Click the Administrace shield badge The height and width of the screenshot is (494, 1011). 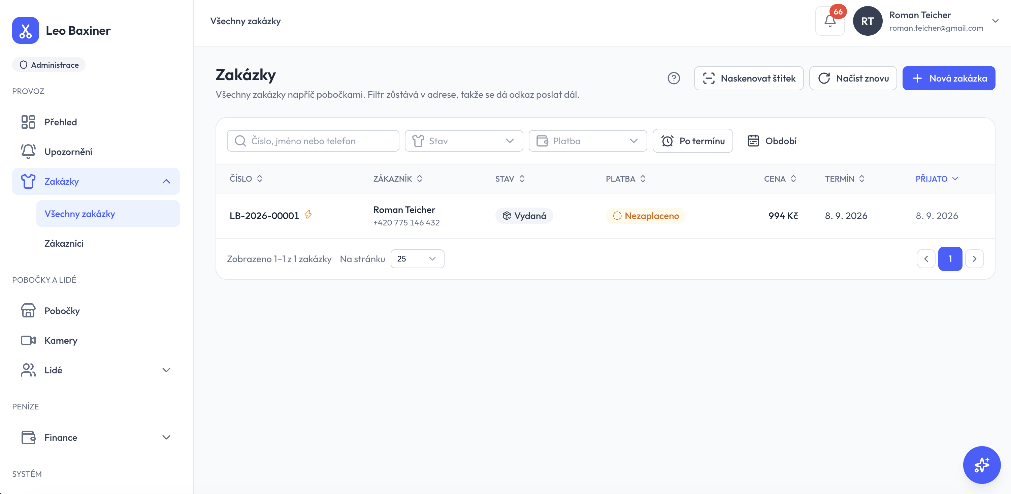click(49, 65)
